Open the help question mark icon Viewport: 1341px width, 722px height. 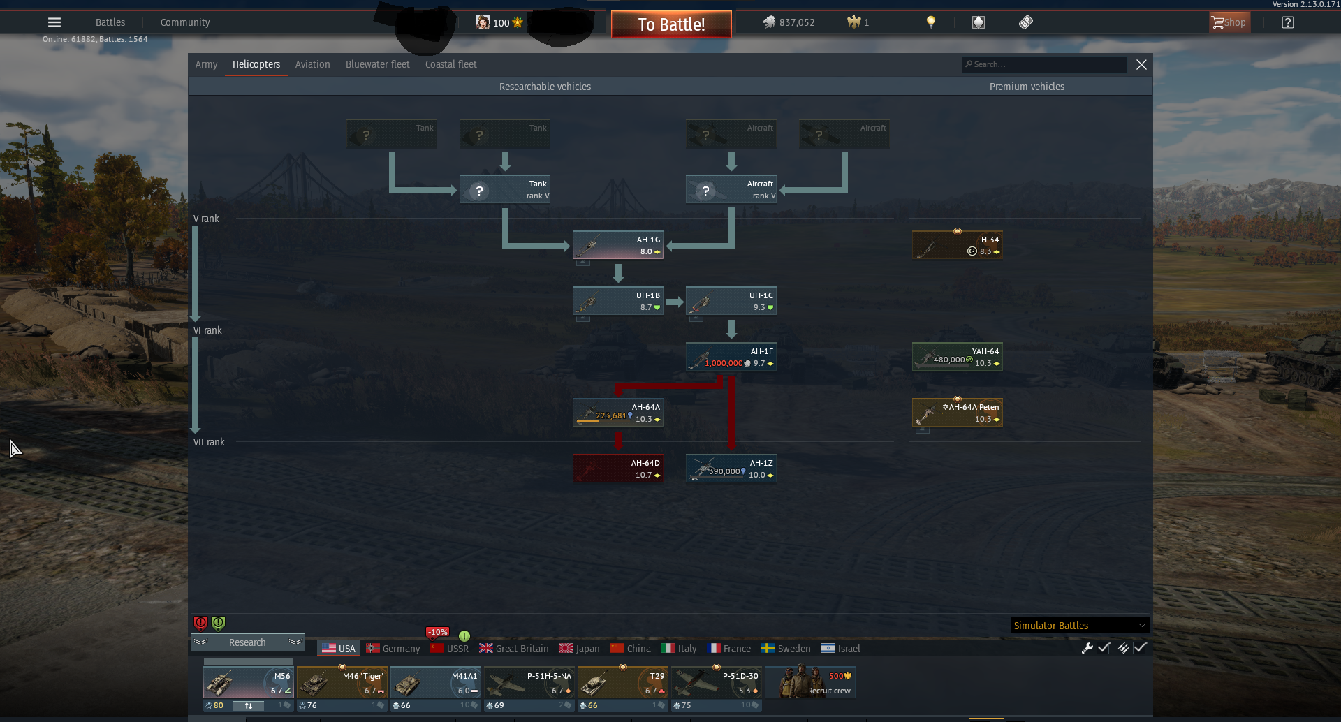1288,22
